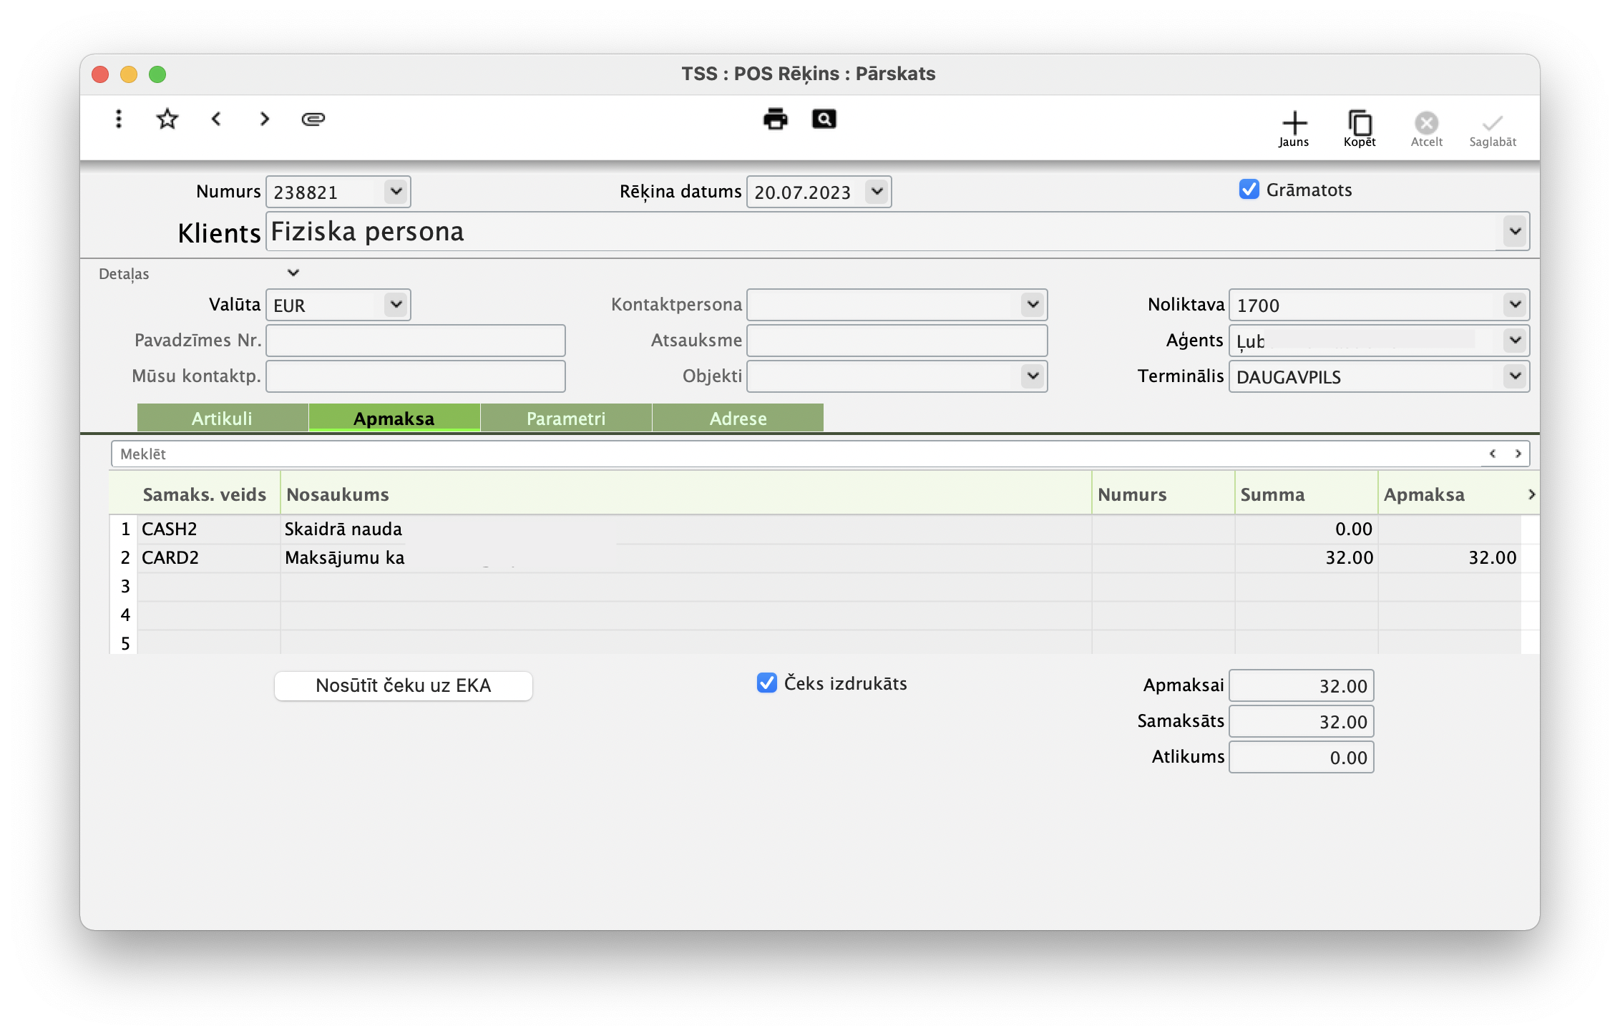1620x1036 pixels.
Task: Open the Noliktava dropdown
Action: 1515,305
